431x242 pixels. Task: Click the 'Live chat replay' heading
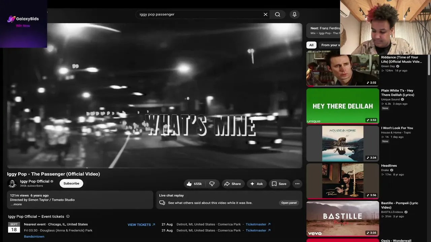pyautogui.click(x=171, y=195)
